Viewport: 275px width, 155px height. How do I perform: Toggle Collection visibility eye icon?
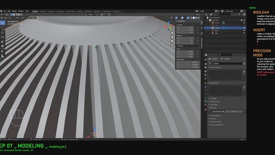point(244,20)
